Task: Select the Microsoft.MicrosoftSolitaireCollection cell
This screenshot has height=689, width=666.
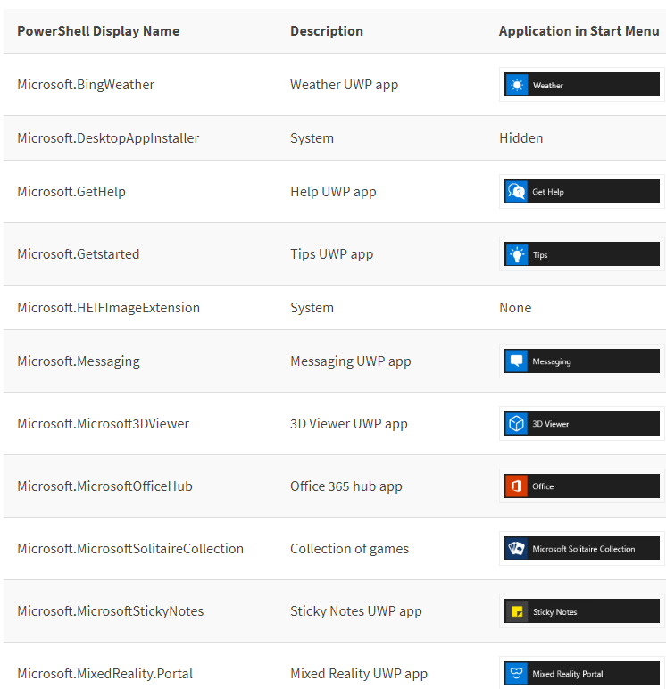Action: coord(130,548)
